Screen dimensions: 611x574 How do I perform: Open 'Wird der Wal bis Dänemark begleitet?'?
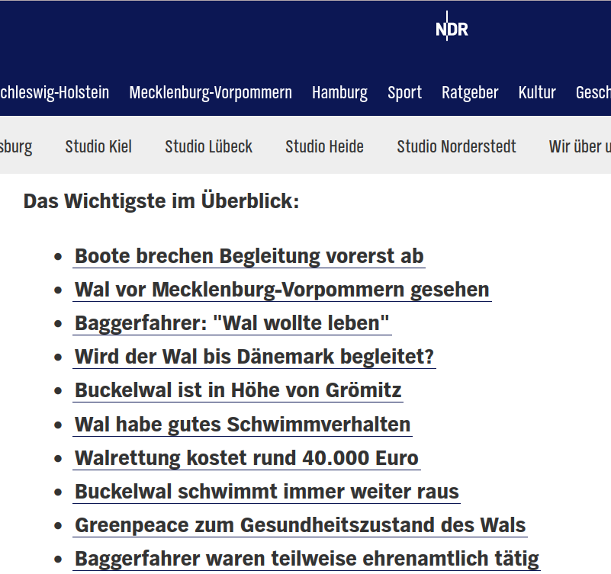tap(254, 356)
